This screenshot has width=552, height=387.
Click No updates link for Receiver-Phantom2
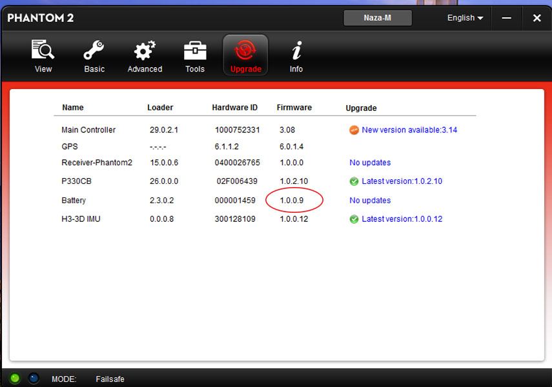pos(370,163)
